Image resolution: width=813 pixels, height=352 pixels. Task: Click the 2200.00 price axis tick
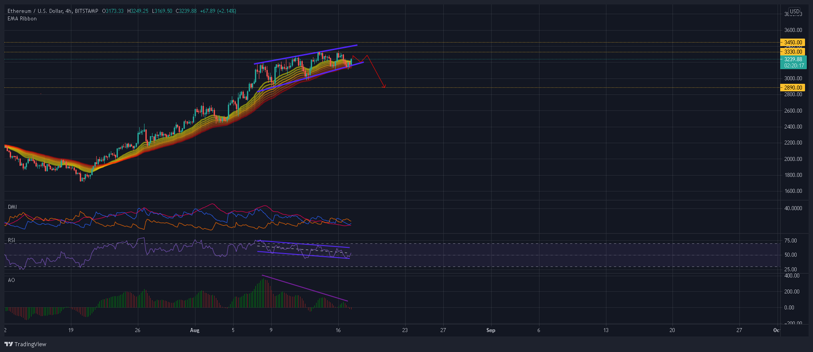[793, 143]
